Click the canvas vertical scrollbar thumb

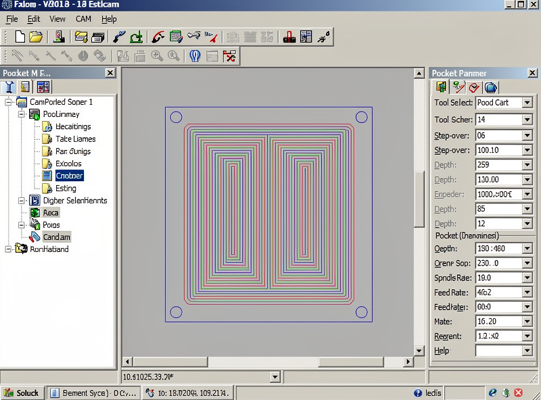419,199
